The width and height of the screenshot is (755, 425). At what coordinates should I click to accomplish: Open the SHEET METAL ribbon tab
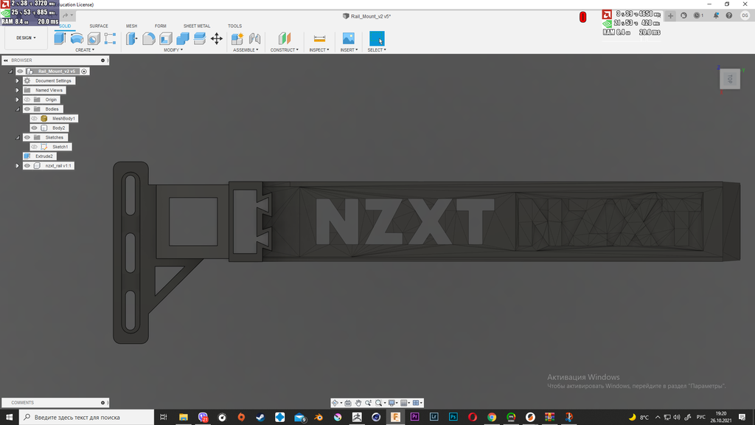tap(196, 25)
